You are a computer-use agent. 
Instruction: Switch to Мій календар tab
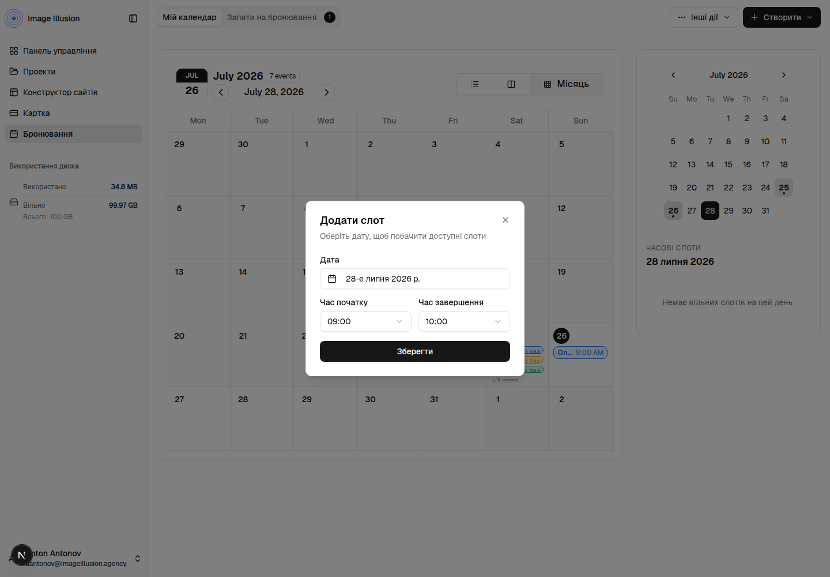pyautogui.click(x=190, y=17)
